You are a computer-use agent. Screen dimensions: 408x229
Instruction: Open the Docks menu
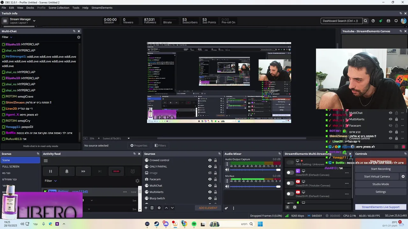30,8
